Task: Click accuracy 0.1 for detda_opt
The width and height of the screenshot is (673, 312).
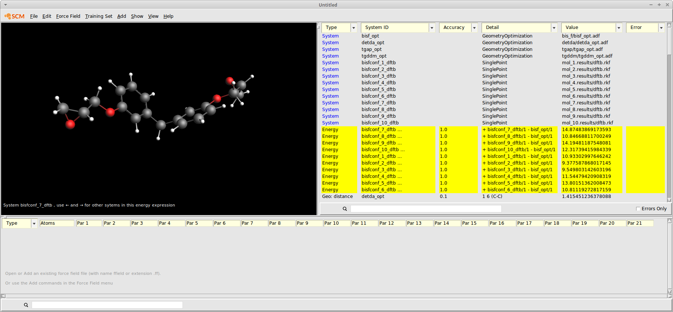Action: (x=443, y=196)
